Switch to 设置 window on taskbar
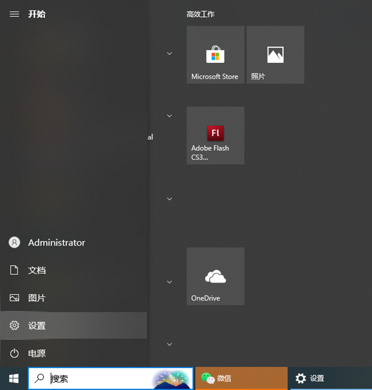This screenshot has height=390, width=372. pyautogui.click(x=330, y=379)
